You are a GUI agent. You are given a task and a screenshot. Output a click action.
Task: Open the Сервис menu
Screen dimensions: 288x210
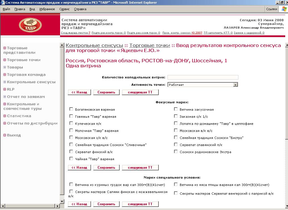[64, 9]
